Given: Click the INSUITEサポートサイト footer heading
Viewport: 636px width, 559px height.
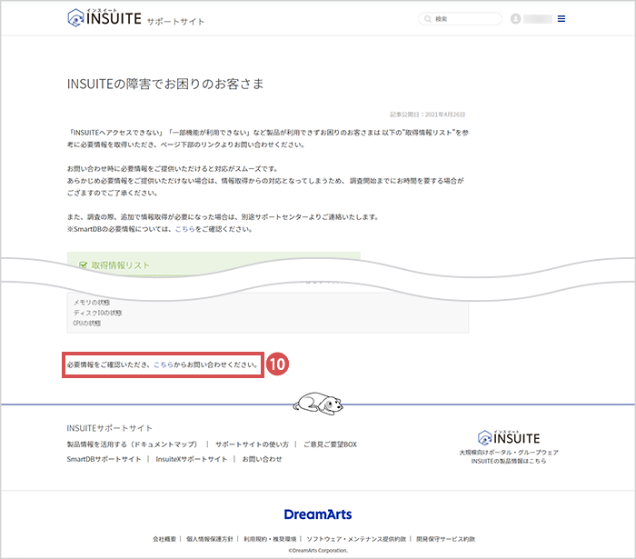Looking at the screenshot, I should [x=110, y=428].
